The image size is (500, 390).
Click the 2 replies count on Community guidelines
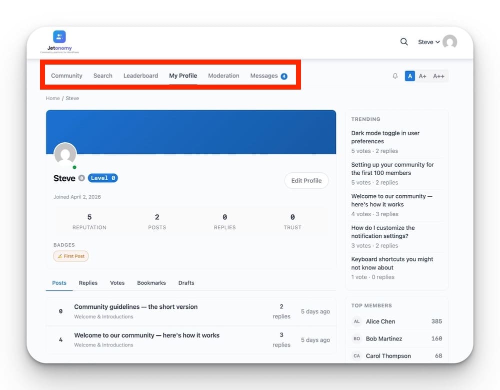[281, 311]
